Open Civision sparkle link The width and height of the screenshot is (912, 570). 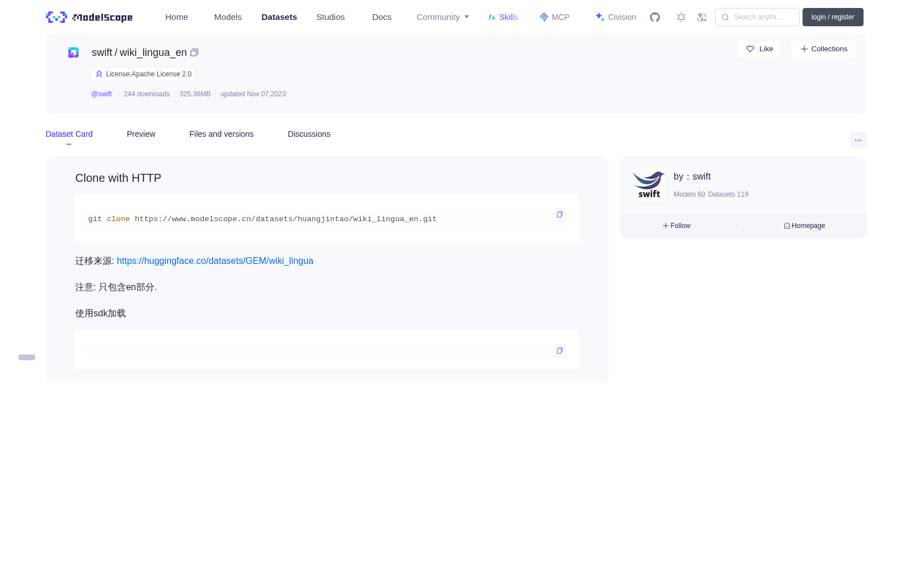click(616, 17)
